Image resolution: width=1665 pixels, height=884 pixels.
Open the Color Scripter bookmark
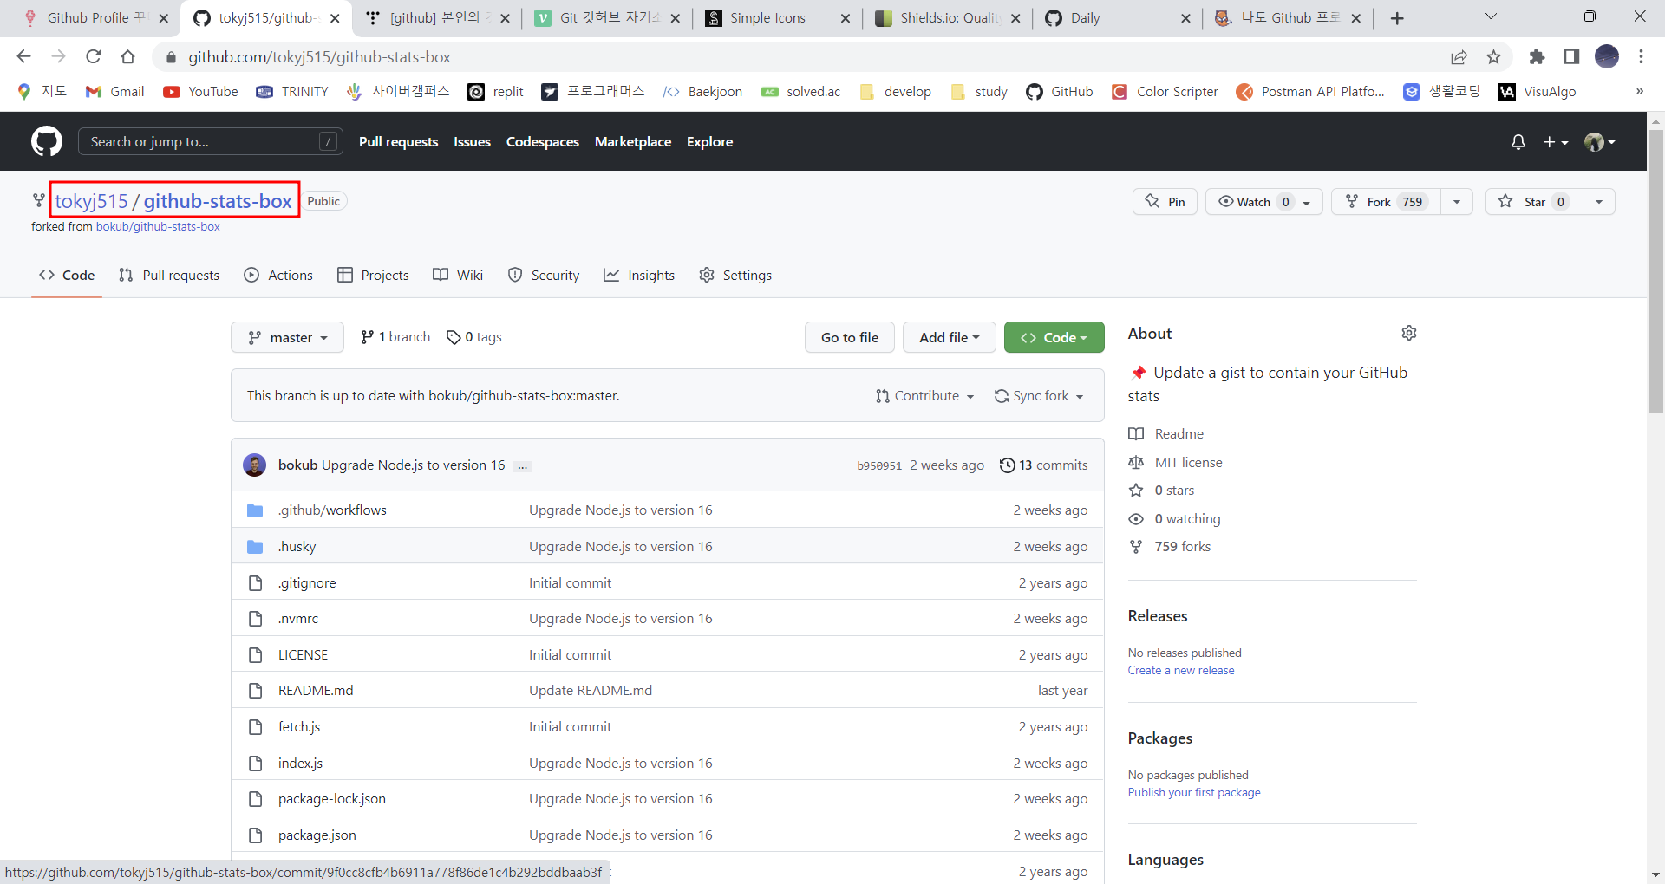pos(1165,92)
